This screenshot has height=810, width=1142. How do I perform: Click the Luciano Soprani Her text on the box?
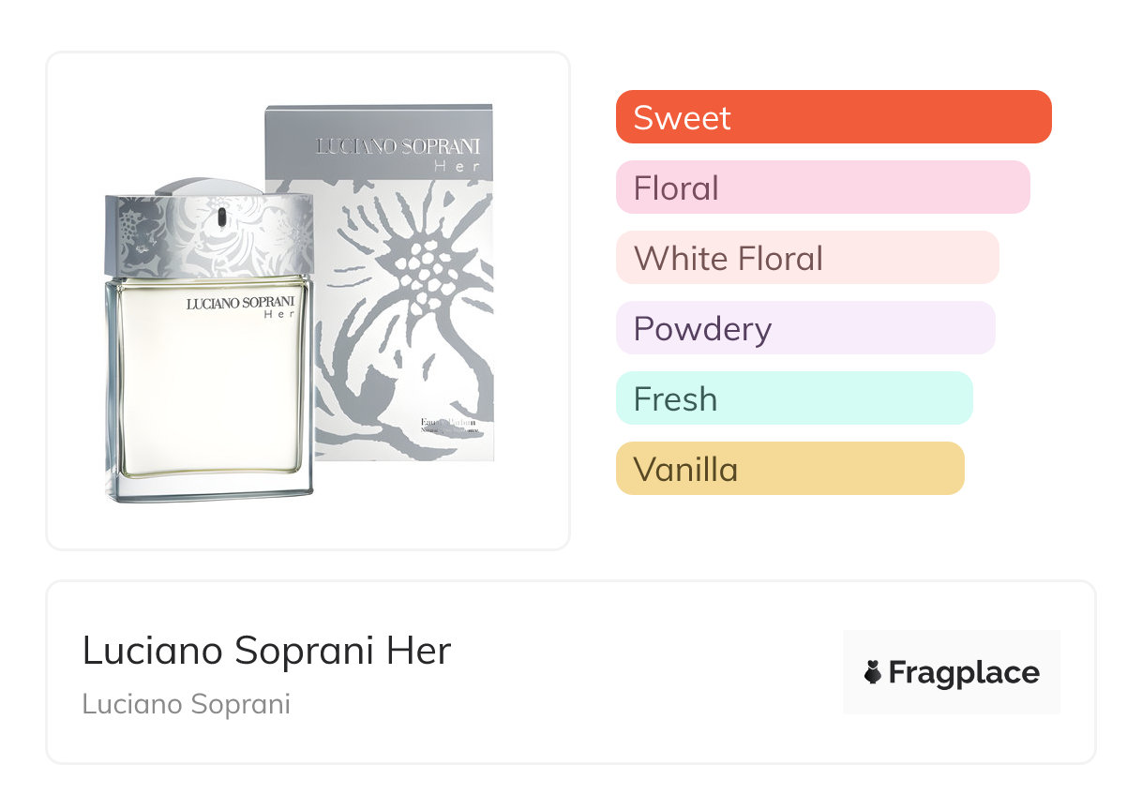398,151
